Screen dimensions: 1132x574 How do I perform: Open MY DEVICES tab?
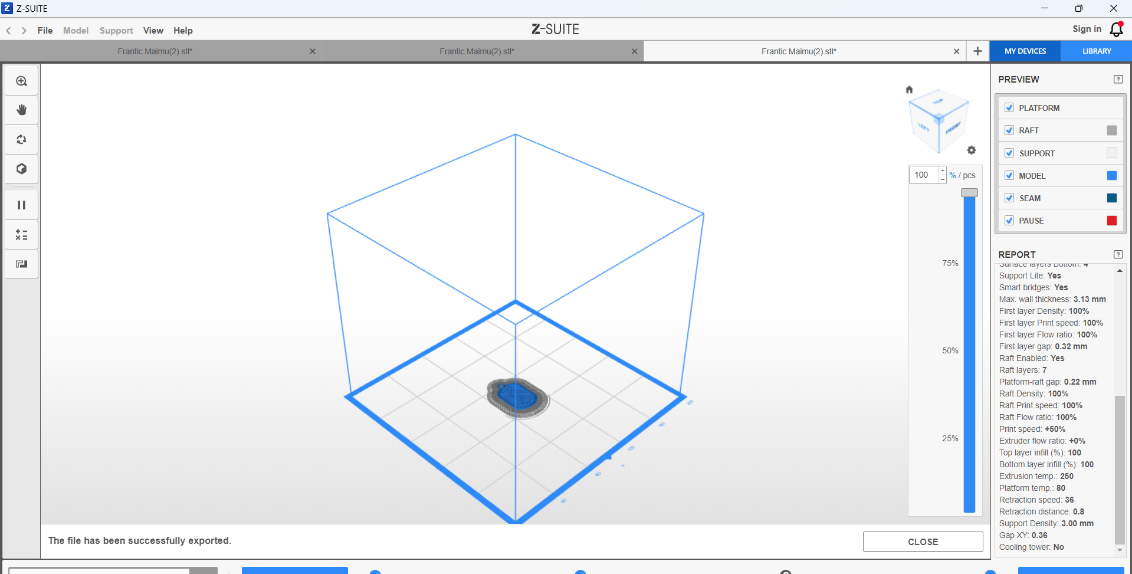click(x=1025, y=51)
